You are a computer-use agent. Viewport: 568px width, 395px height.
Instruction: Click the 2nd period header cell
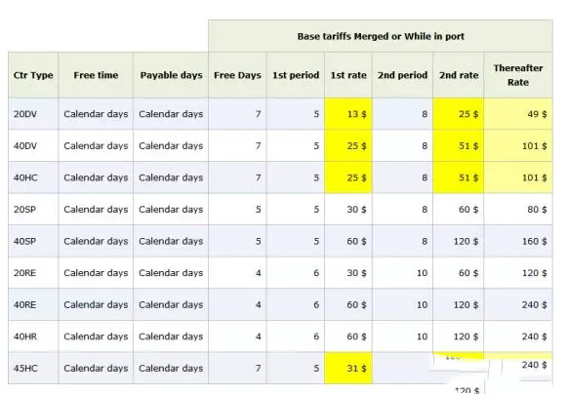tap(402, 75)
